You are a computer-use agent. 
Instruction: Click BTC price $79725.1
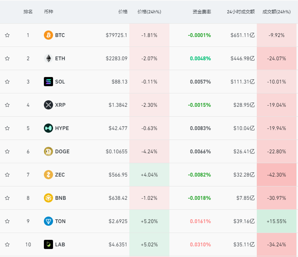[x=116, y=35]
